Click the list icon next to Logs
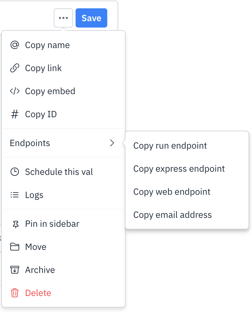This screenshot has width=252, height=312. point(15,195)
